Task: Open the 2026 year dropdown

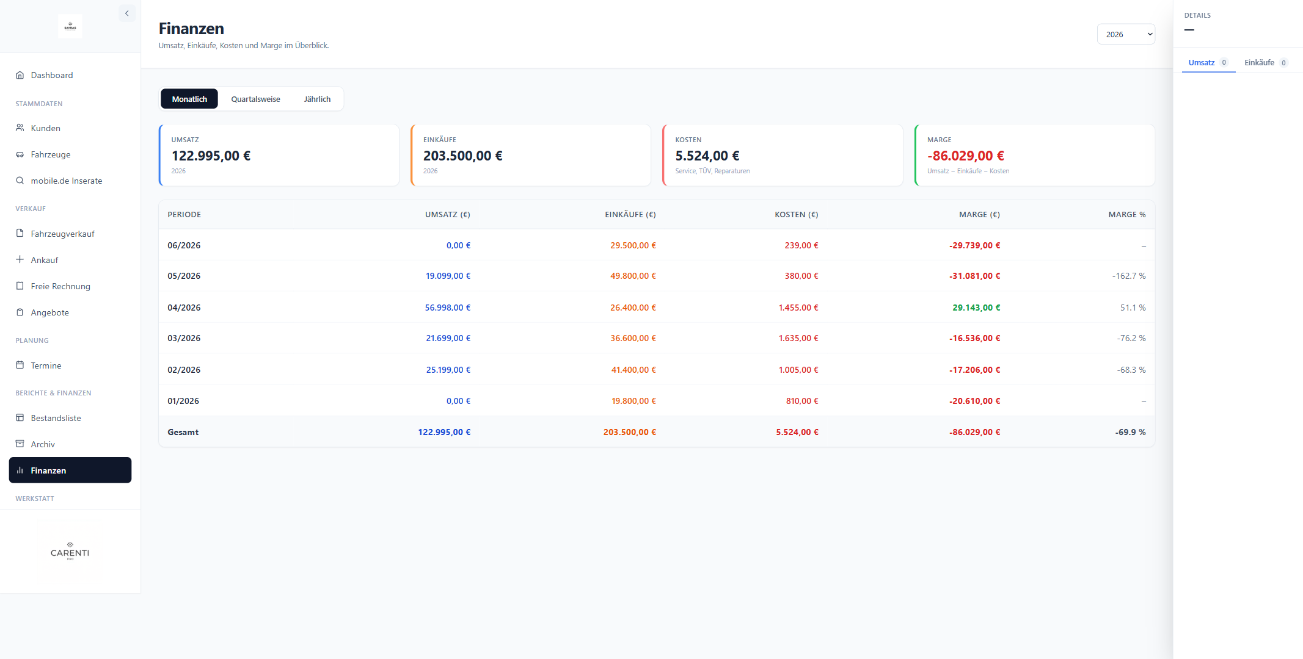Action: [1126, 34]
